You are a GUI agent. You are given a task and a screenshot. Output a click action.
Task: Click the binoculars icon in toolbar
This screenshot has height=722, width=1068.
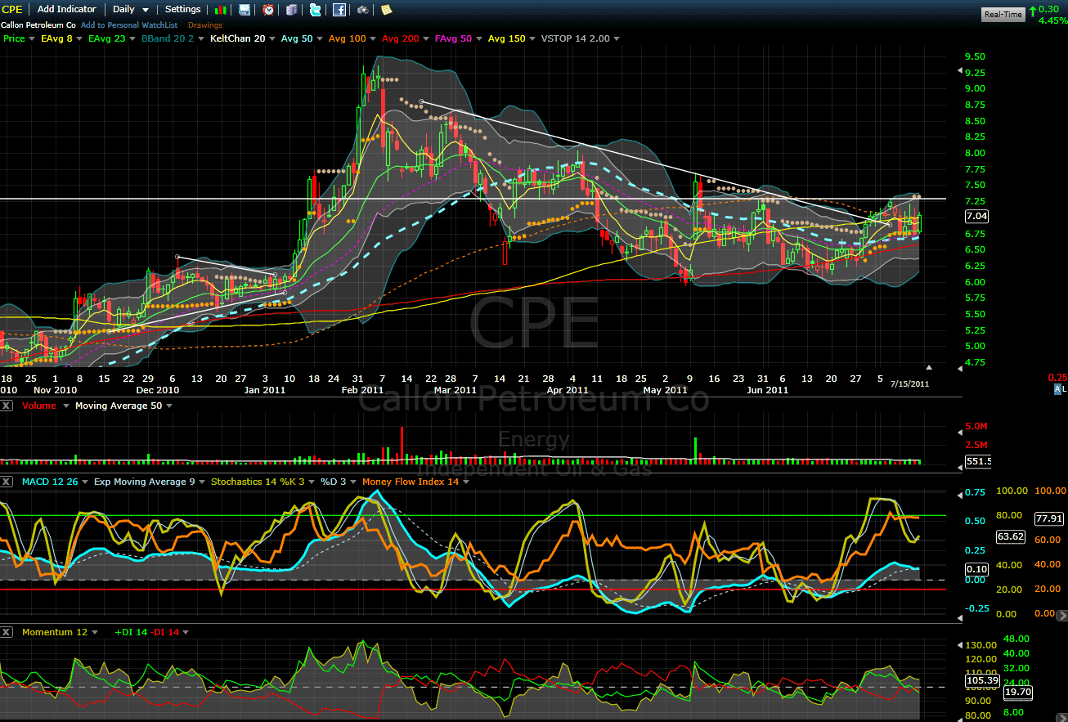click(363, 10)
